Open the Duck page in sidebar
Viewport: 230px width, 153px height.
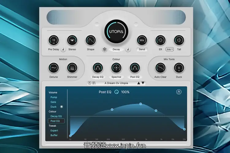tap(53, 107)
